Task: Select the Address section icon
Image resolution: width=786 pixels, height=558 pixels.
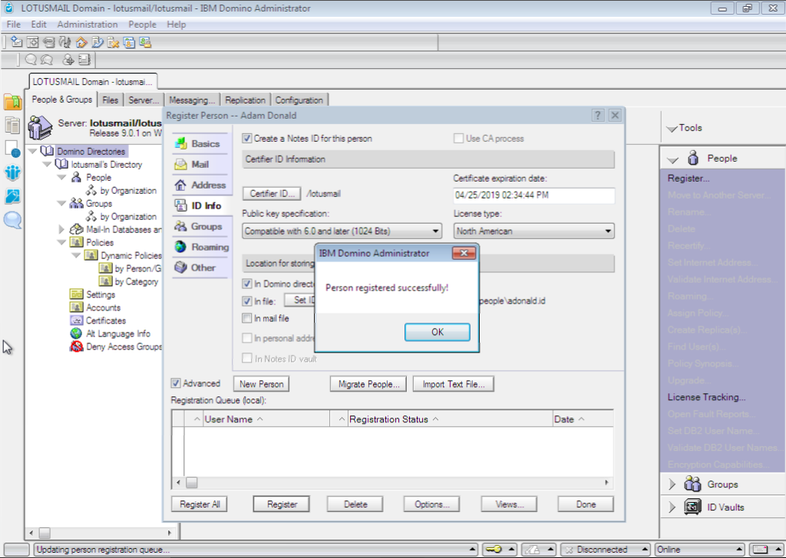Action: [181, 185]
